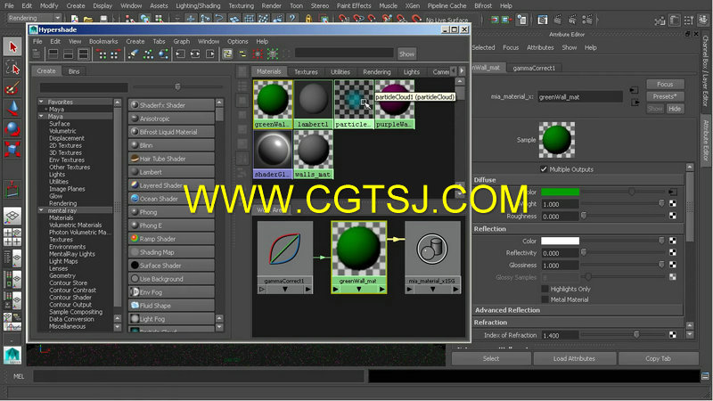Image resolution: width=713 pixels, height=401 pixels.
Task: Click the white Reflection Color swatch
Action: [x=561, y=241]
